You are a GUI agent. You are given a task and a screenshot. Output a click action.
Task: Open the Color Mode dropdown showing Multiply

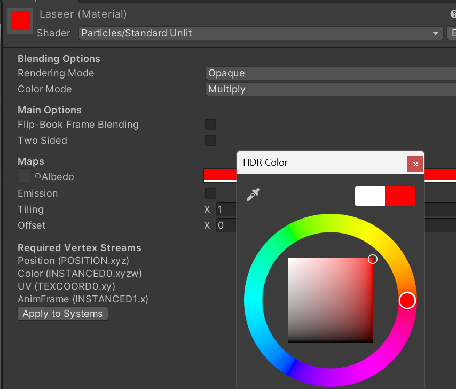click(331, 89)
